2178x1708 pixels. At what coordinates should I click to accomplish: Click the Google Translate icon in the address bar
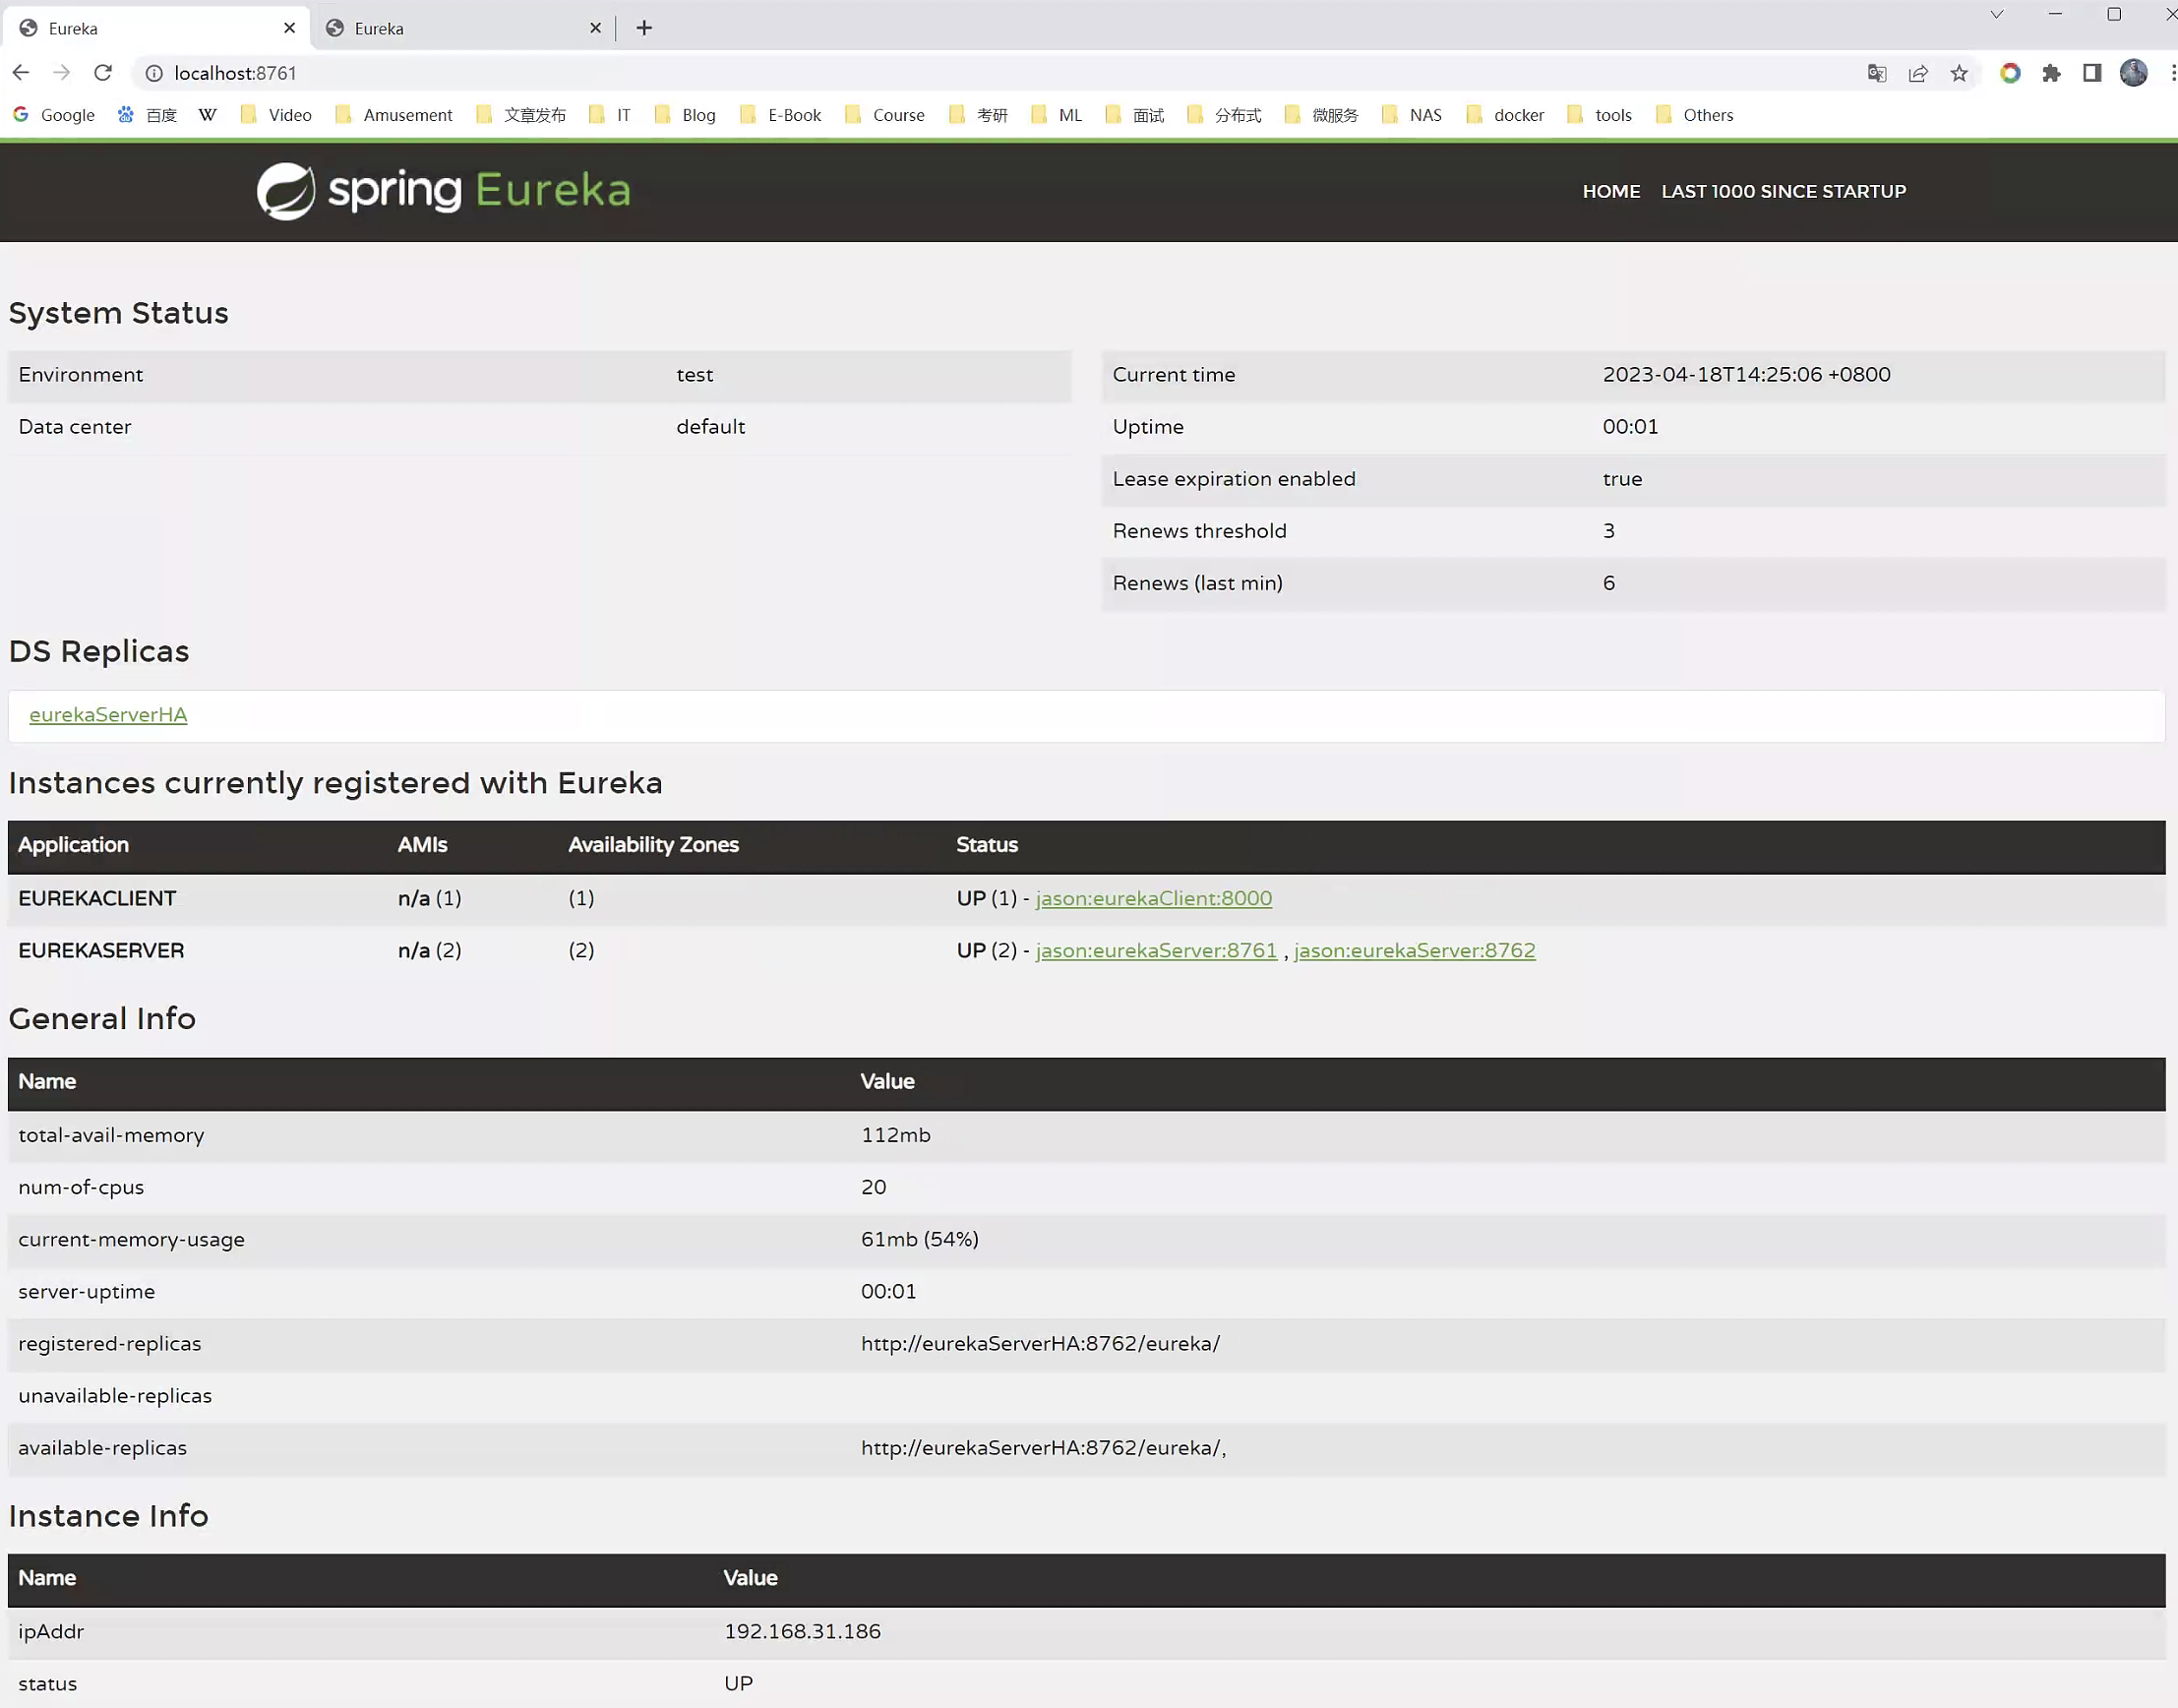[x=1876, y=73]
